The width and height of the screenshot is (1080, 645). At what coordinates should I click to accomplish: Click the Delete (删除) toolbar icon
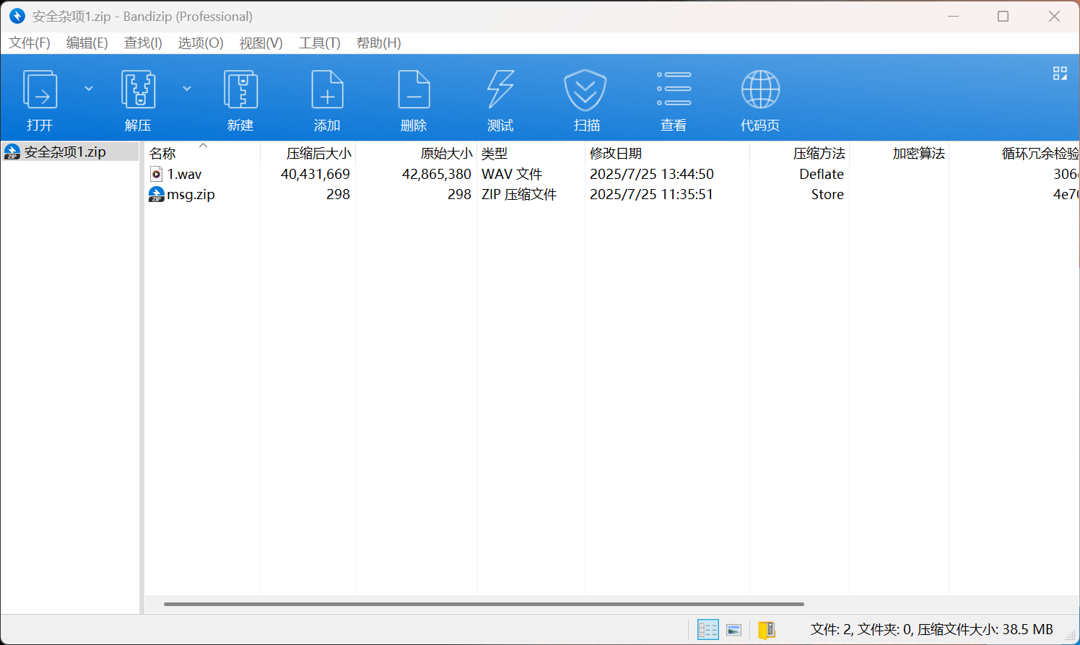pyautogui.click(x=414, y=89)
